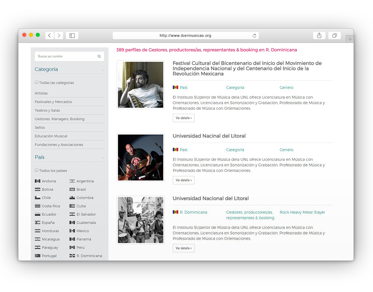Select the Andorra flag icon
Viewport: 373px width, 292px height.
point(38,181)
